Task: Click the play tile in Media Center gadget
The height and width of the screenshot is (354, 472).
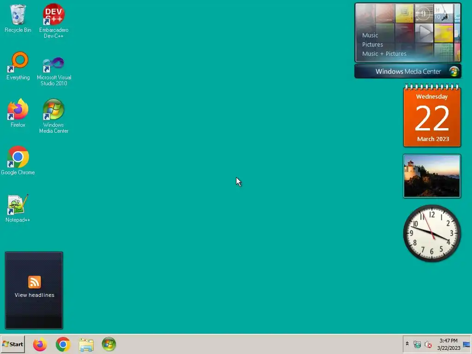Action: [x=424, y=33]
